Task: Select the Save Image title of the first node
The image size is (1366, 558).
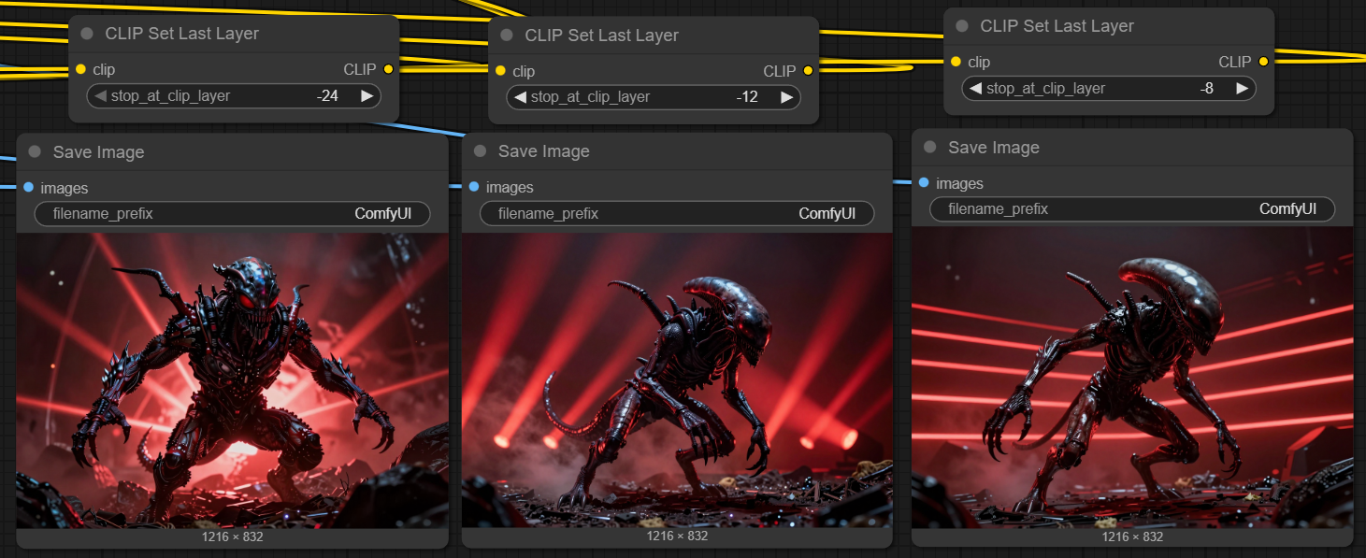Action: tap(98, 151)
